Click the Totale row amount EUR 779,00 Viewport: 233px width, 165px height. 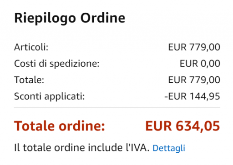coord(194,80)
